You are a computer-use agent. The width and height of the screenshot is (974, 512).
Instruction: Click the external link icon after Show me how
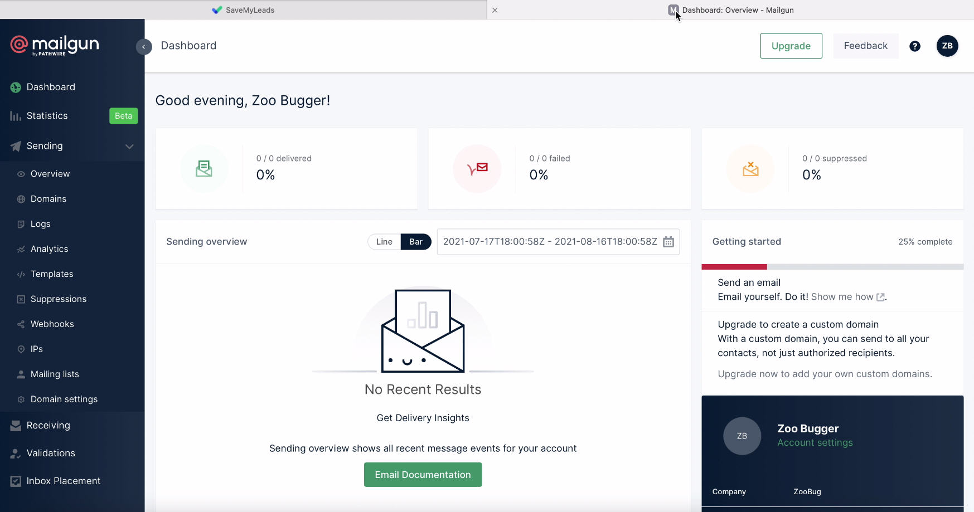tap(880, 298)
